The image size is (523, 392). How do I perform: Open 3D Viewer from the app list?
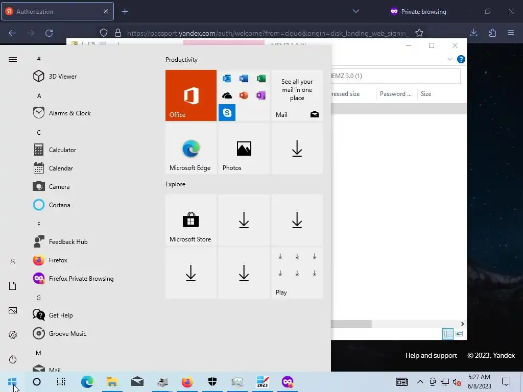(x=55, y=77)
